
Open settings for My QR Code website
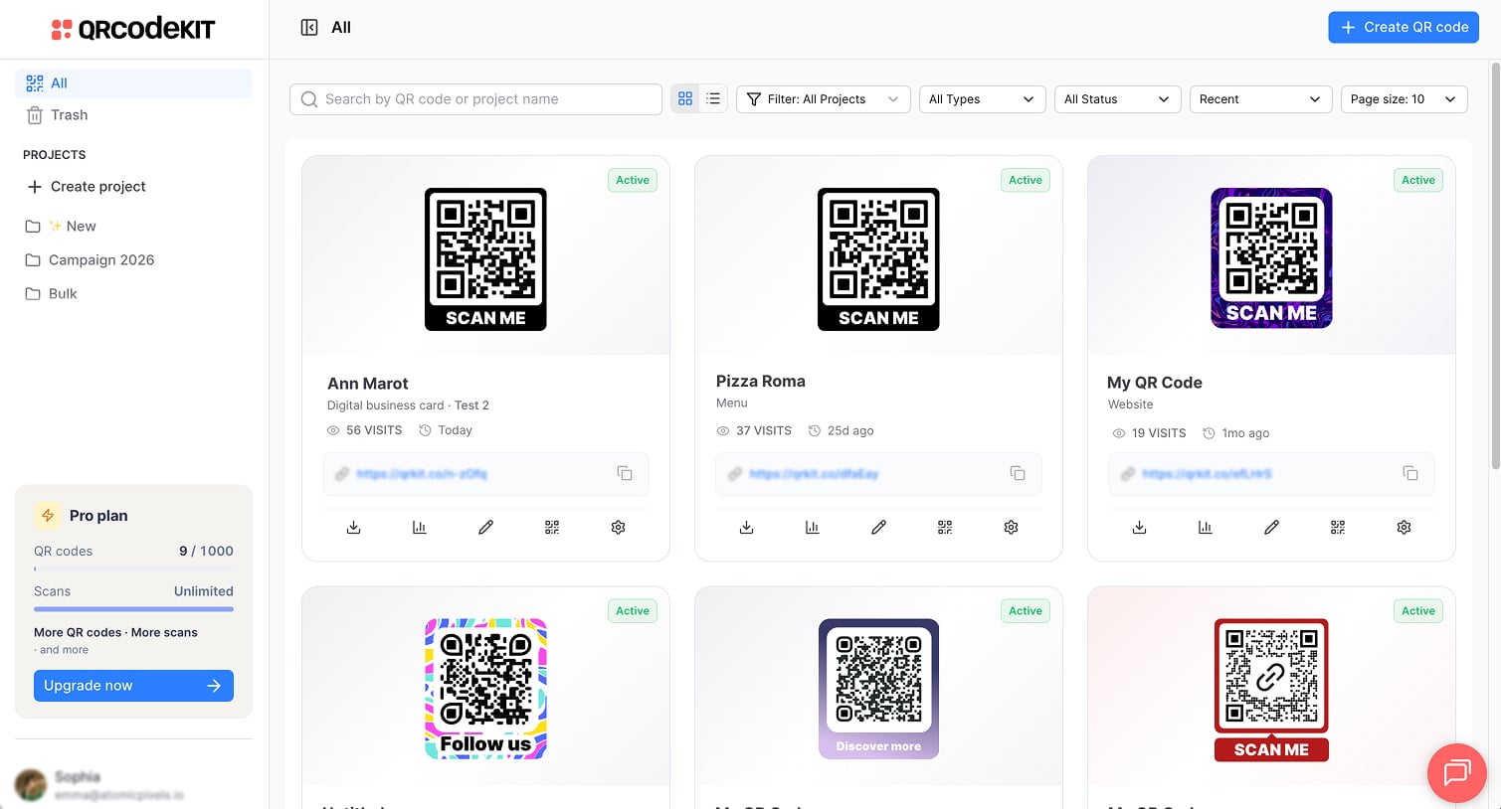click(1404, 528)
